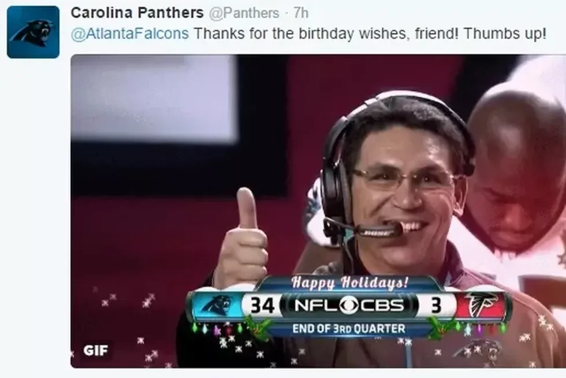566x378 pixels.
Task: Click the Carolina Panthers display name
Action: pyautogui.click(x=137, y=13)
